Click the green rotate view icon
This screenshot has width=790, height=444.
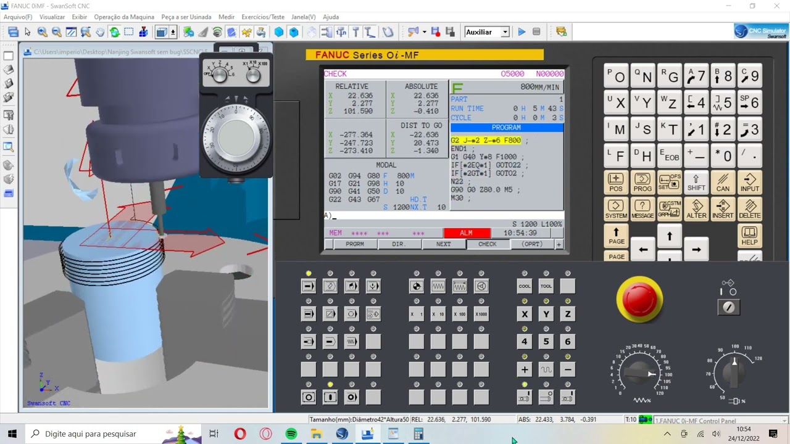tap(115, 32)
